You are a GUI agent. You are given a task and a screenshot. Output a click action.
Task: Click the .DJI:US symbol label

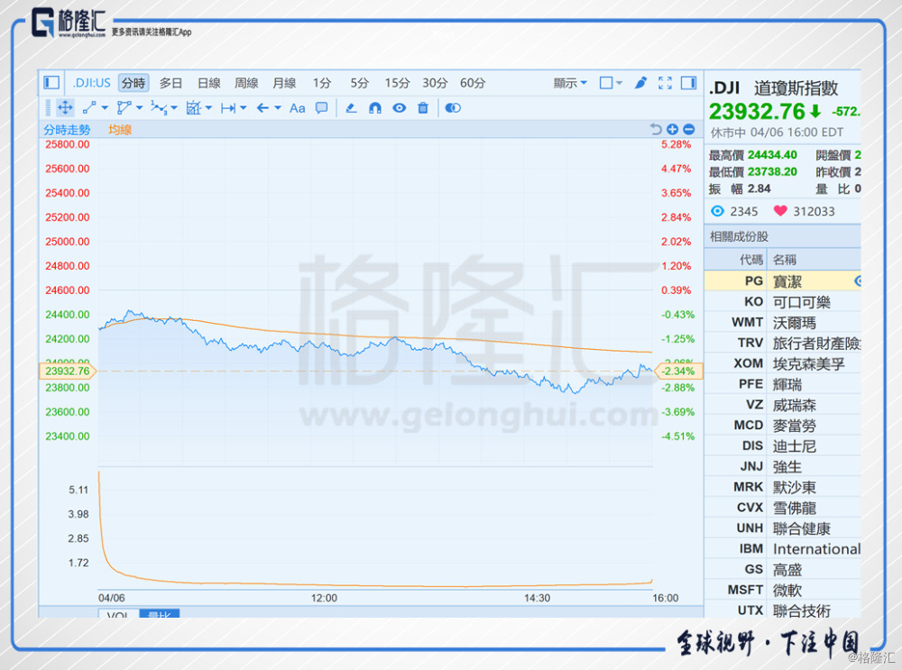[91, 83]
